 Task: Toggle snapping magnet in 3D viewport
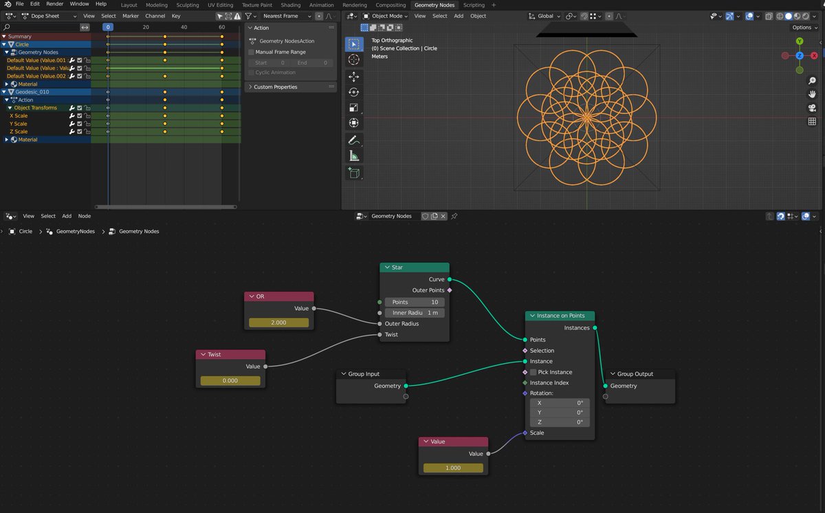[x=584, y=16]
